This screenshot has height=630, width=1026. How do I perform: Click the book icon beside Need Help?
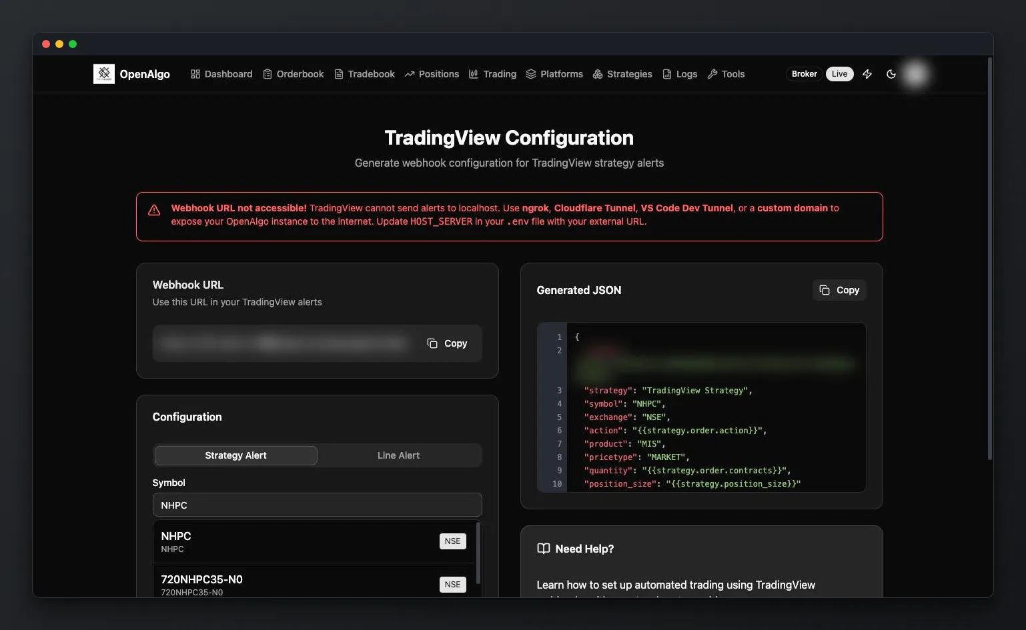(x=544, y=549)
